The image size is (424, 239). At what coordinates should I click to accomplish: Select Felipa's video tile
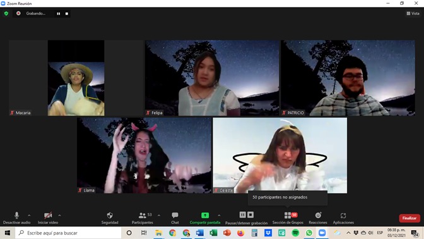tap(212, 78)
